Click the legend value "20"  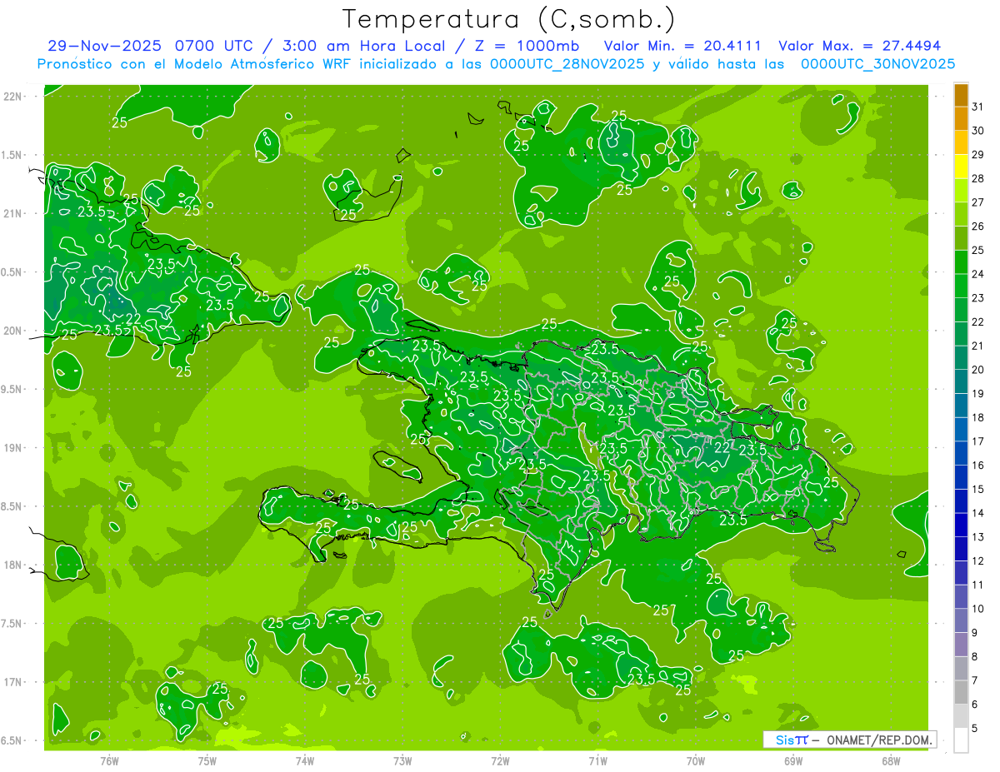(978, 370)
